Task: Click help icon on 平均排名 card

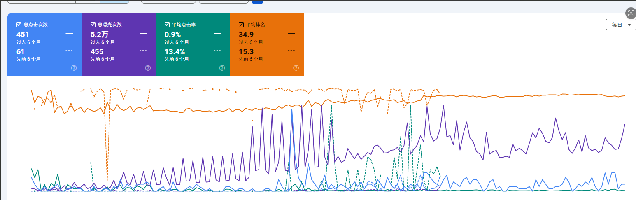Action: pos(296,68)
